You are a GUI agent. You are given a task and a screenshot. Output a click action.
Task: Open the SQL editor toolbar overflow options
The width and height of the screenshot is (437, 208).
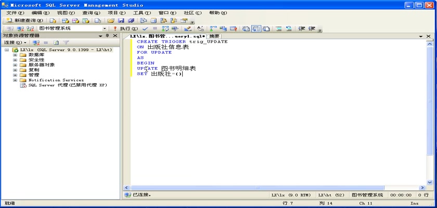point(320,30)
